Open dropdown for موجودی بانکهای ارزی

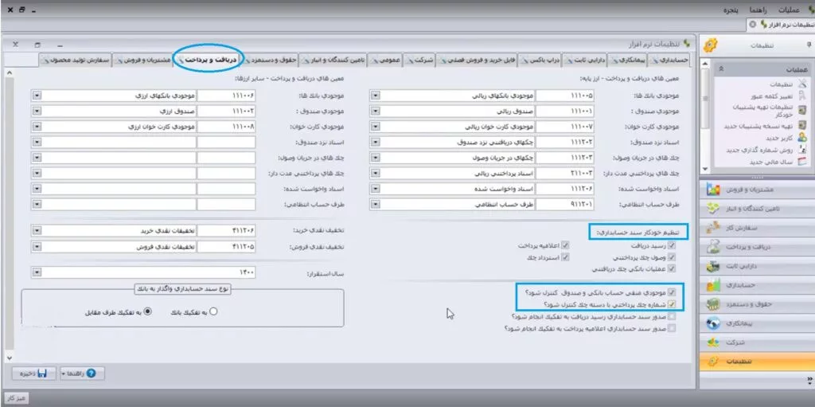click(37, 96)
